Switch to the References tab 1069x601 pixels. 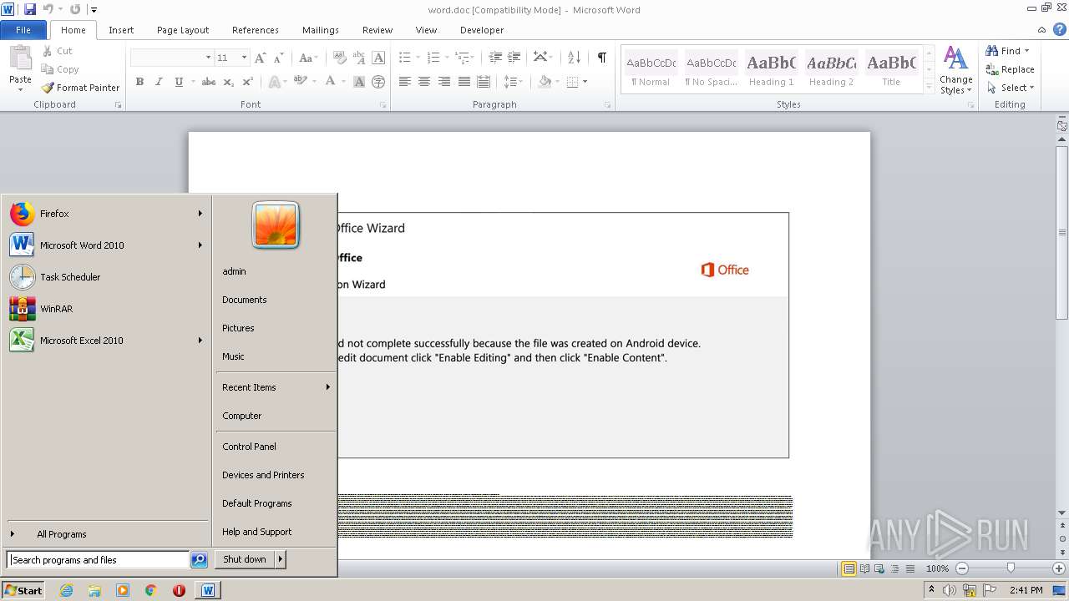pos(256,30)
